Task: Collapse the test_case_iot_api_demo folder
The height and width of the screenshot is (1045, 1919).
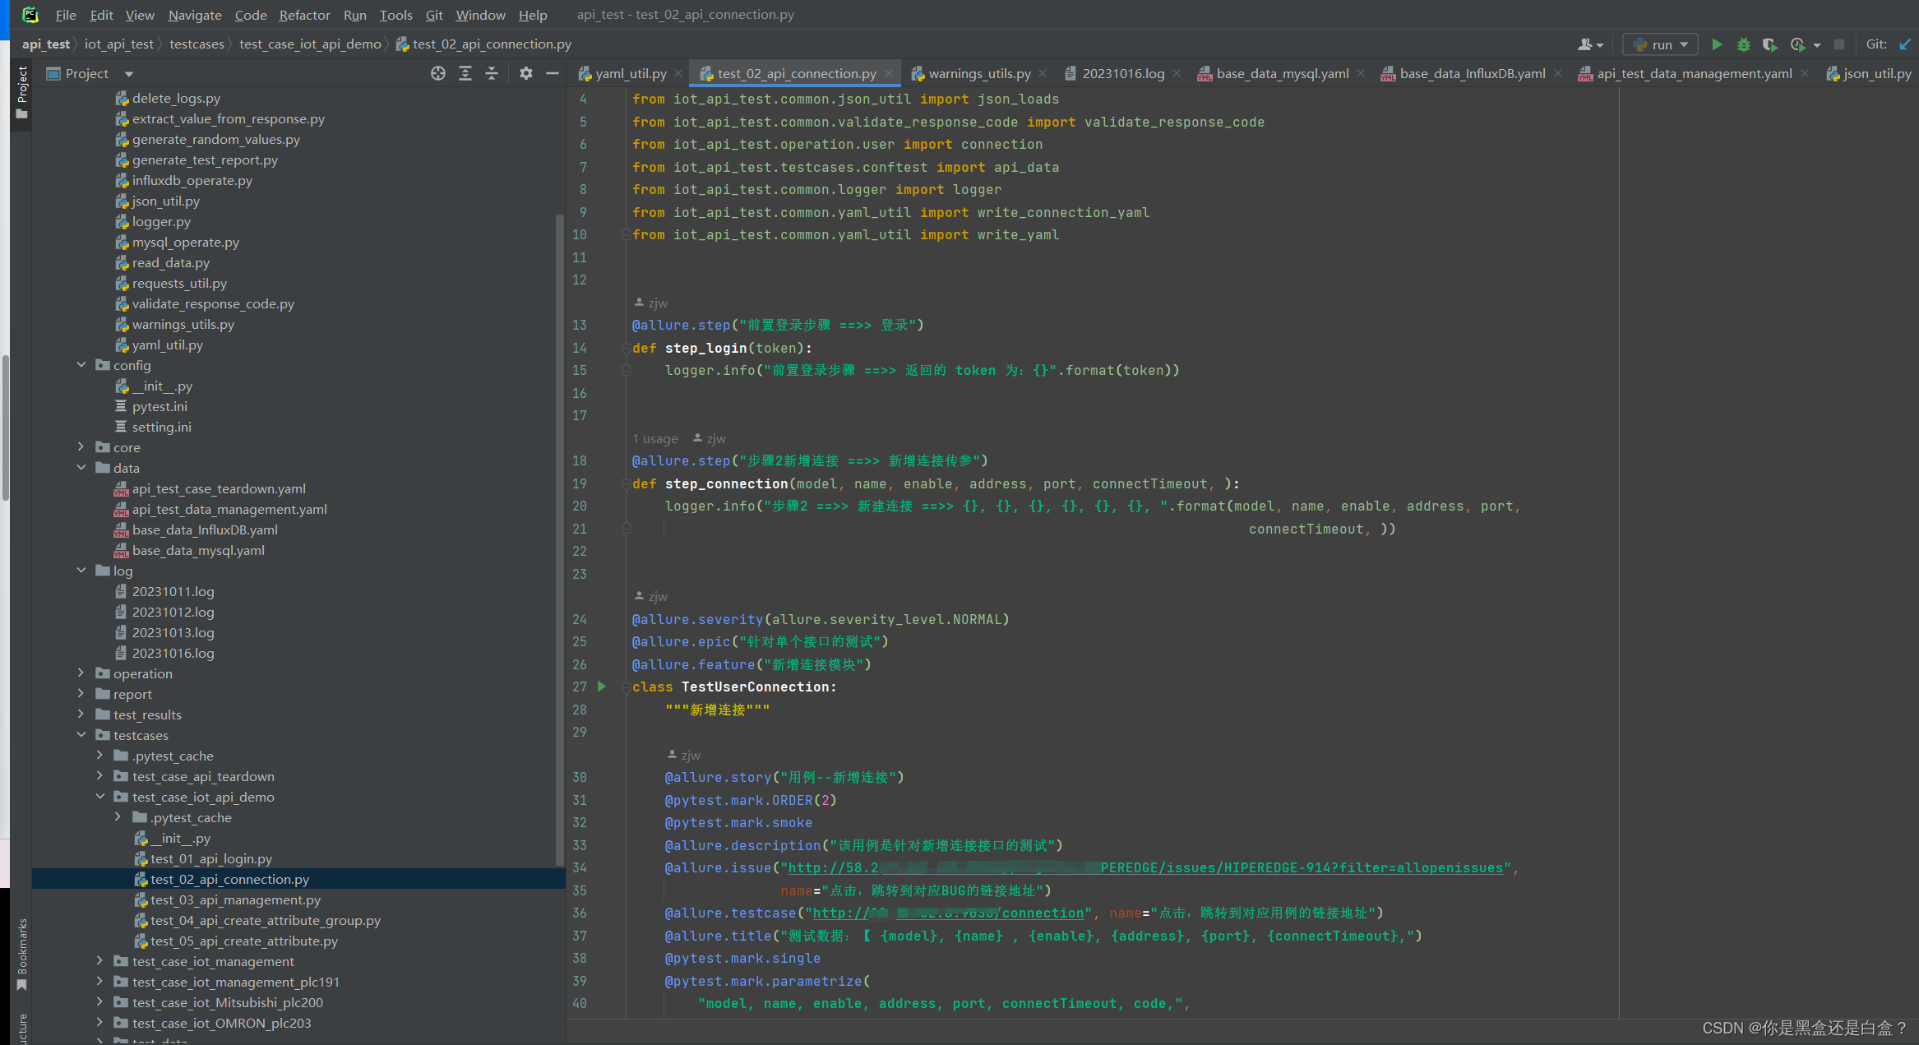Action: (x=100, y=796)
